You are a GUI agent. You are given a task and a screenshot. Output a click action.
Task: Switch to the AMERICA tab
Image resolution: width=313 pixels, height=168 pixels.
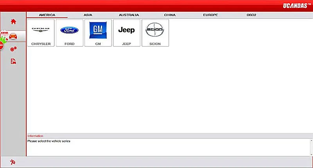(47, 15)
